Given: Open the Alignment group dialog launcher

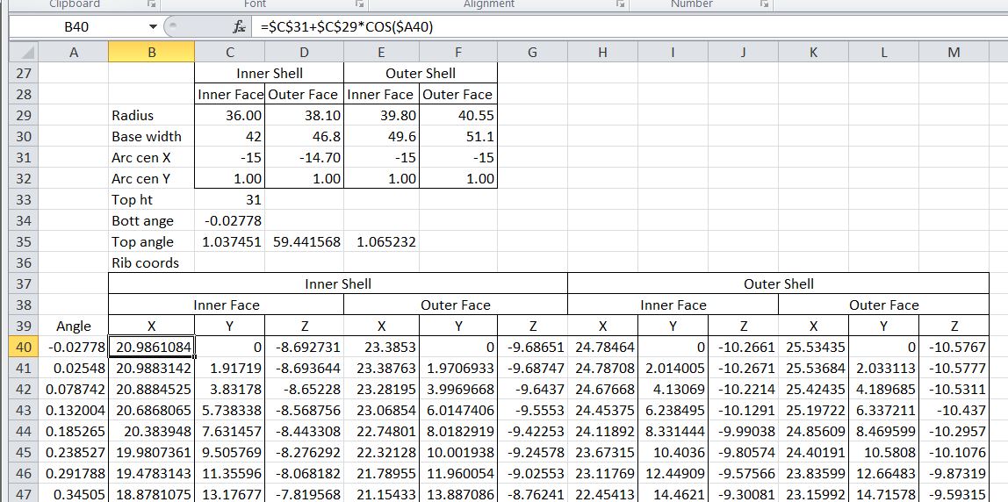Looking at the screenshot, I should click(x=621, y=4).
